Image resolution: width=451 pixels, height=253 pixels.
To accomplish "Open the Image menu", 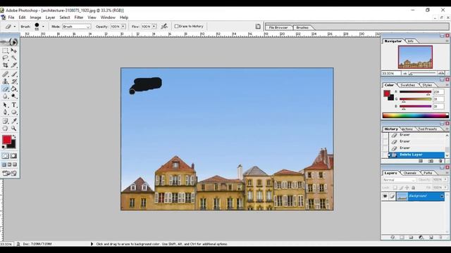I will (35, 18).
